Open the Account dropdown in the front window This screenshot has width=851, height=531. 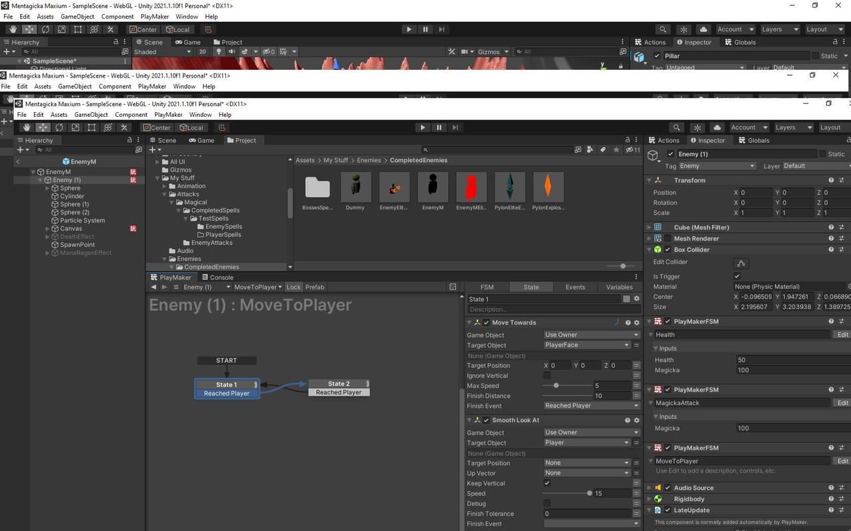[748, 127]
